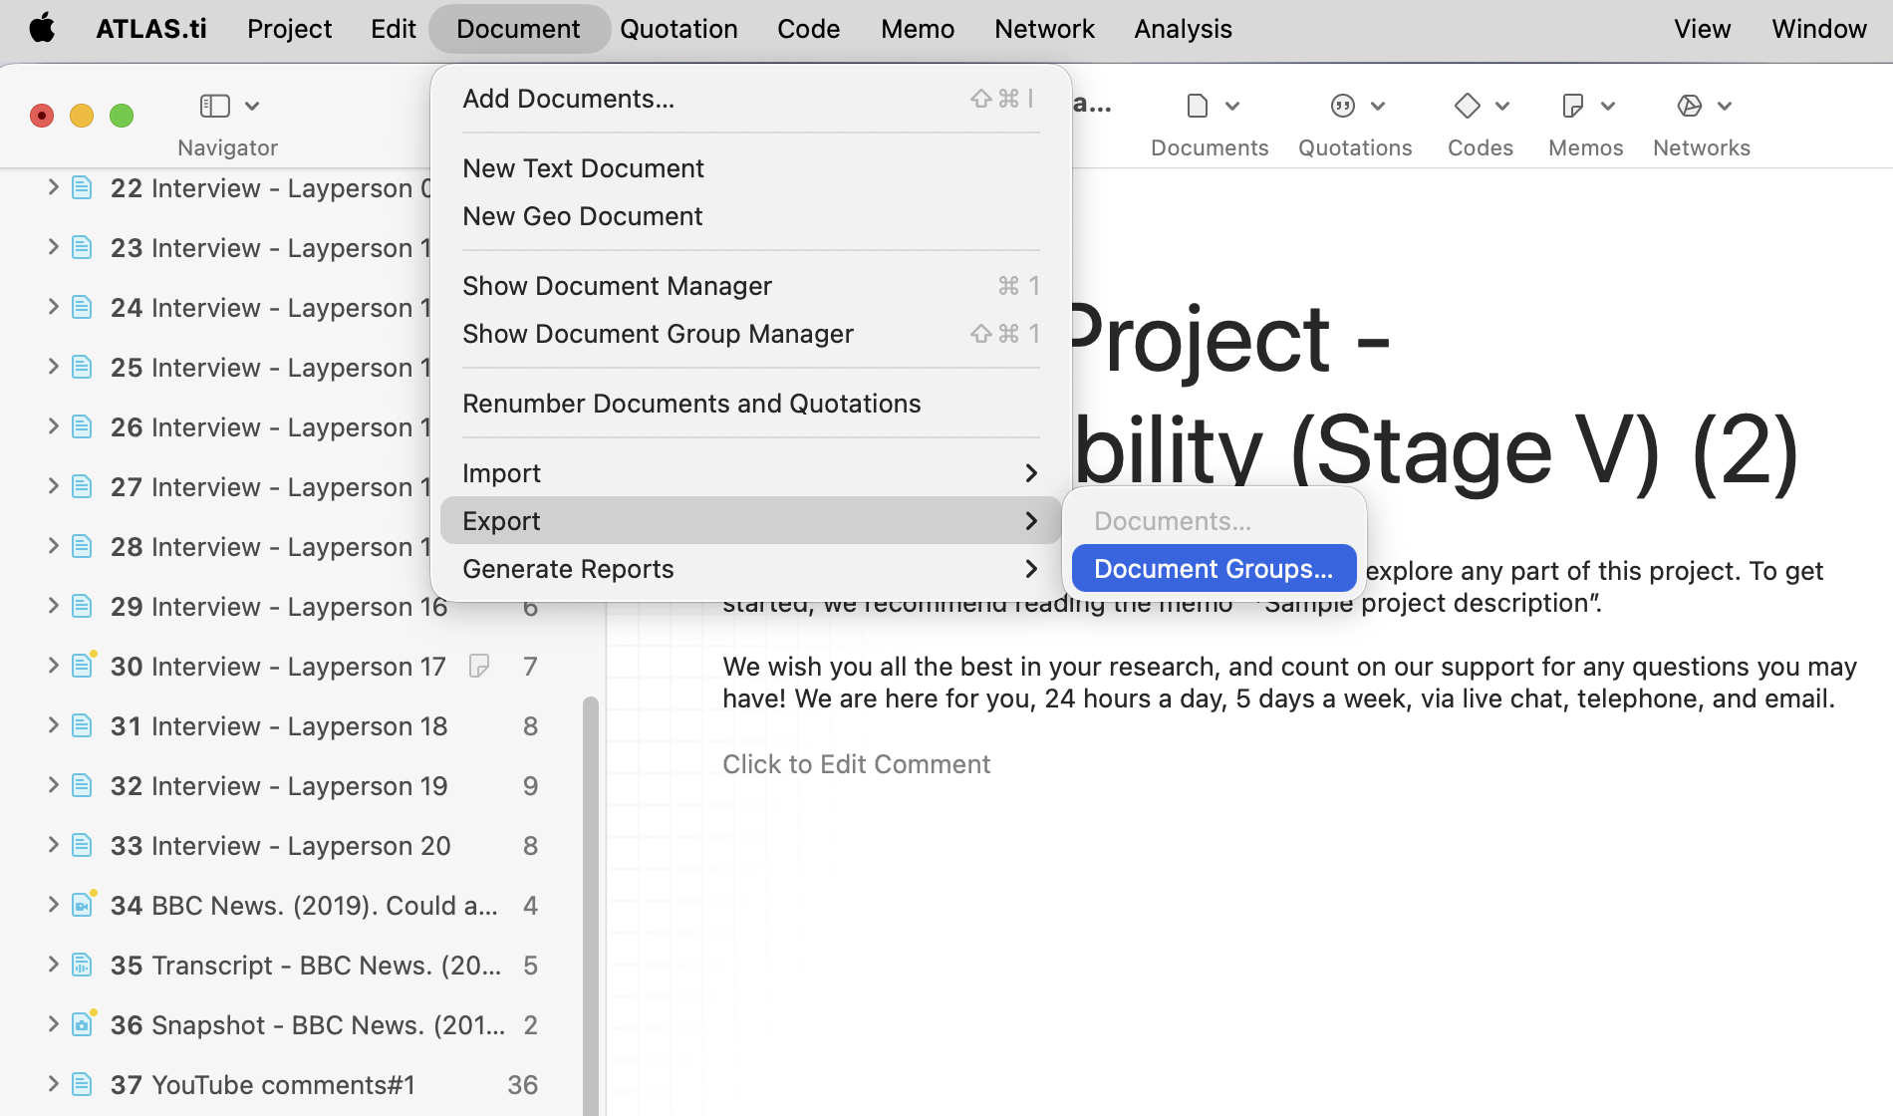Select New Text Document

coord(750,168)
